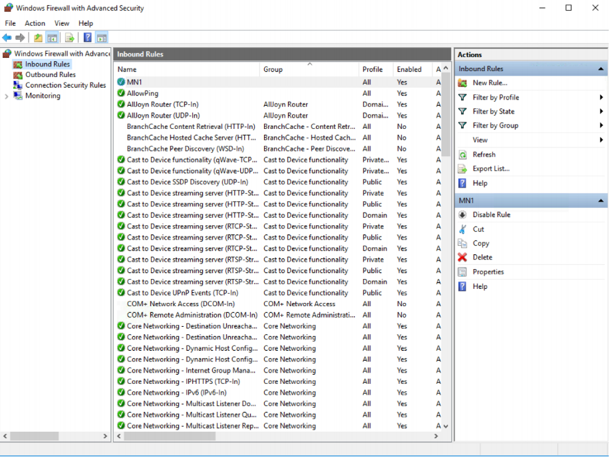The image size is (610, 457).
Task: Select the Windows Firewall with Advanced Security root node
Action: click(57, 54)
